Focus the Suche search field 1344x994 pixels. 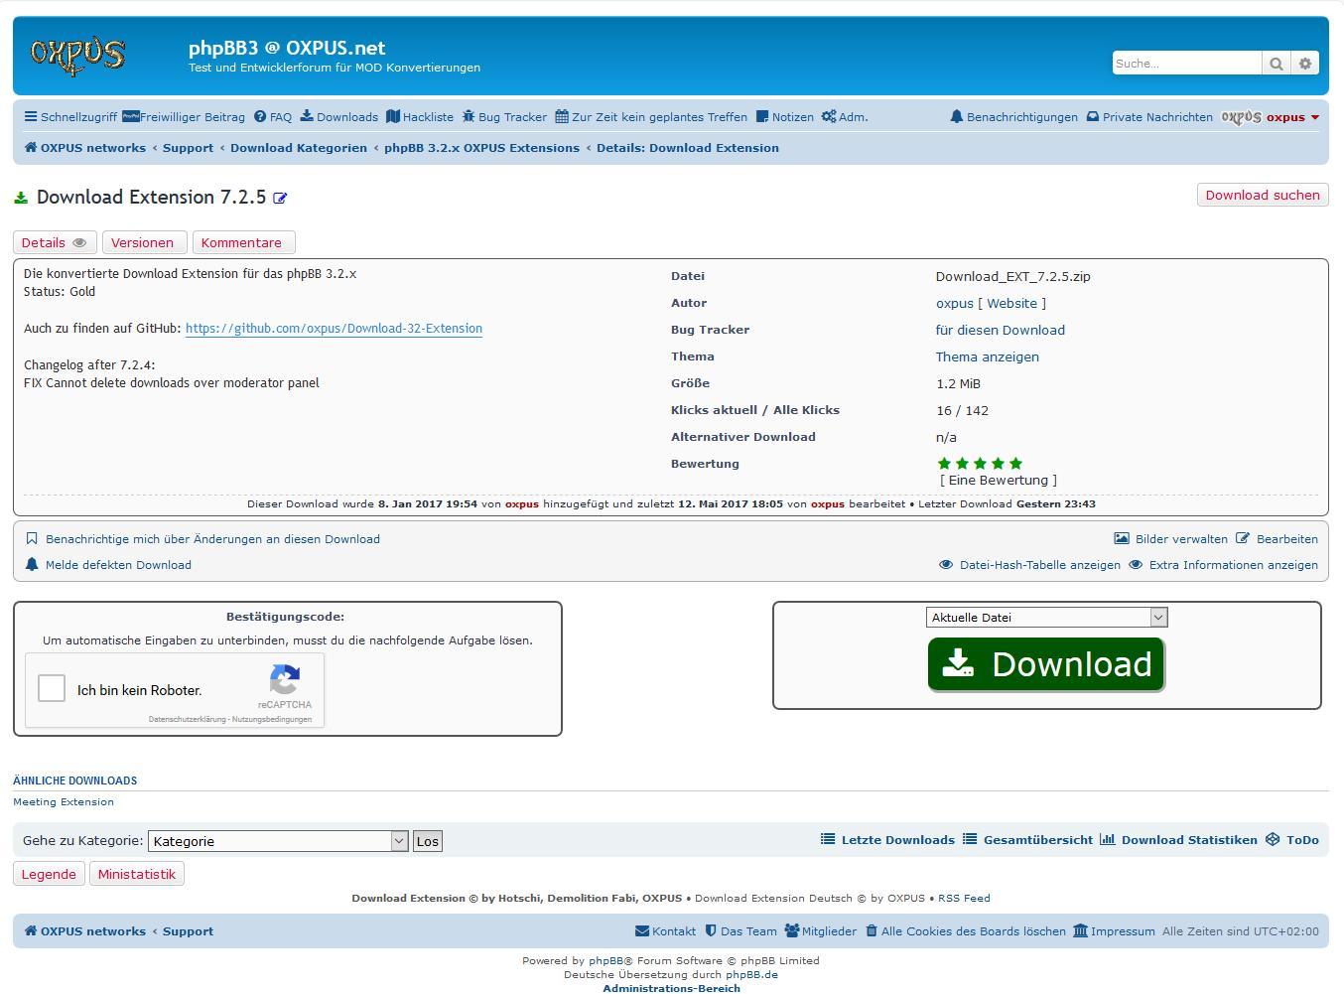pos(1186,64)
